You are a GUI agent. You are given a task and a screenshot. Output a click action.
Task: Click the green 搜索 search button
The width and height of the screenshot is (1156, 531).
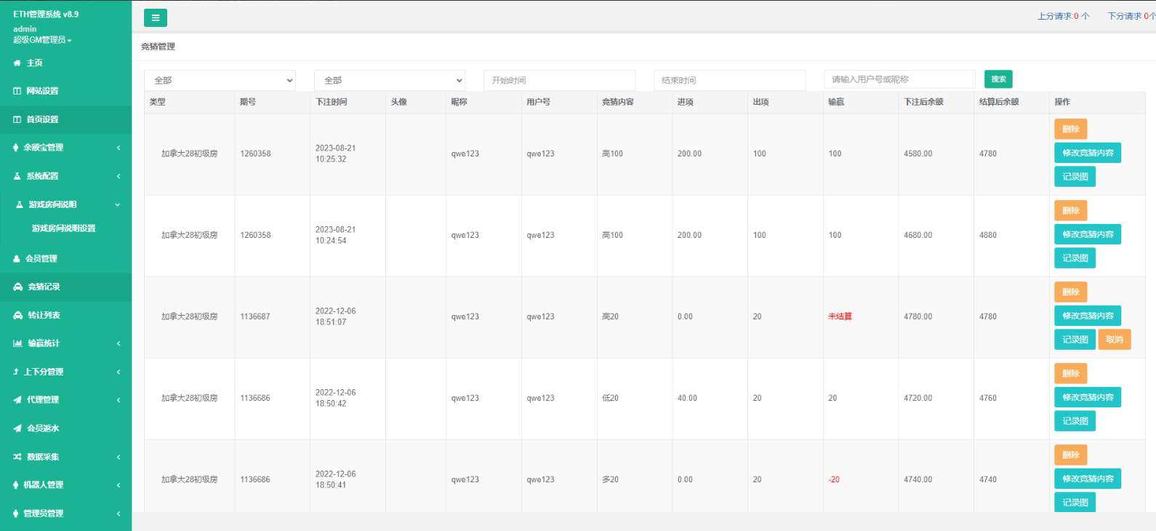[x=998, y=79]
